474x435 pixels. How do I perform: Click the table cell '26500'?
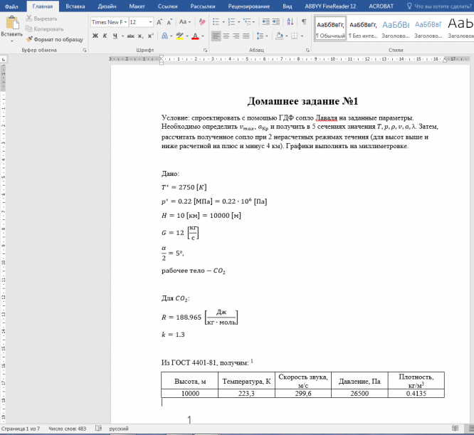click(359, 393)
